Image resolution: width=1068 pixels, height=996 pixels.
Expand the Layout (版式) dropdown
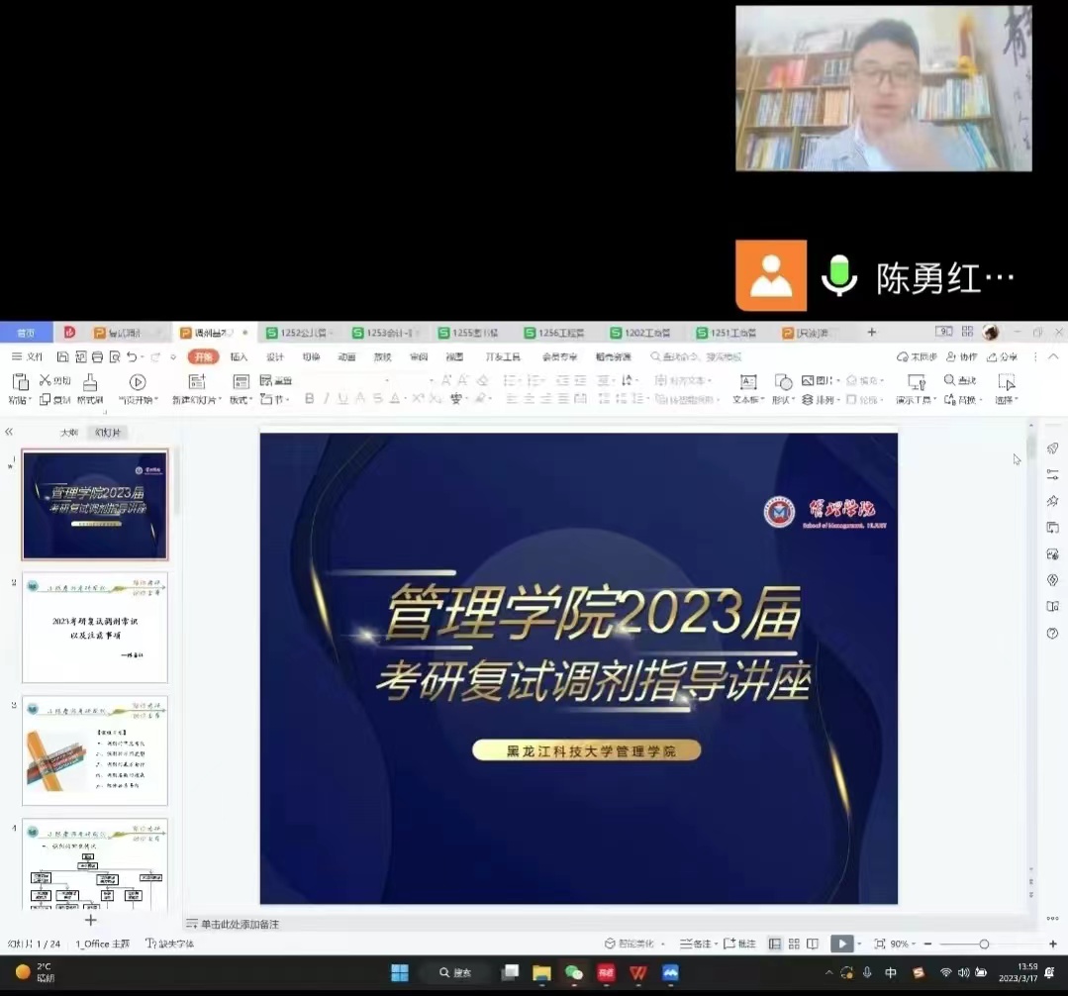click(241, 400)
